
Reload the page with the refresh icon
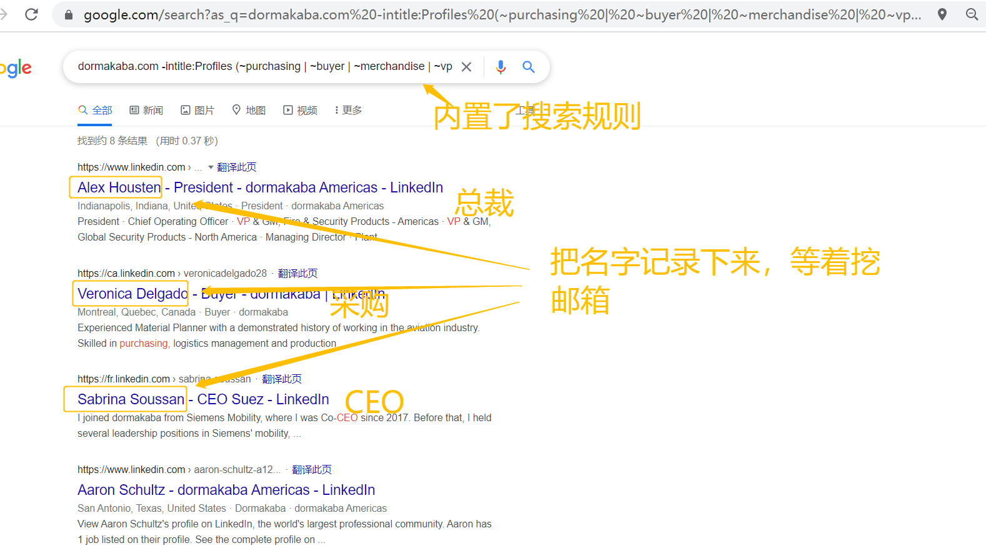[31, 14]
